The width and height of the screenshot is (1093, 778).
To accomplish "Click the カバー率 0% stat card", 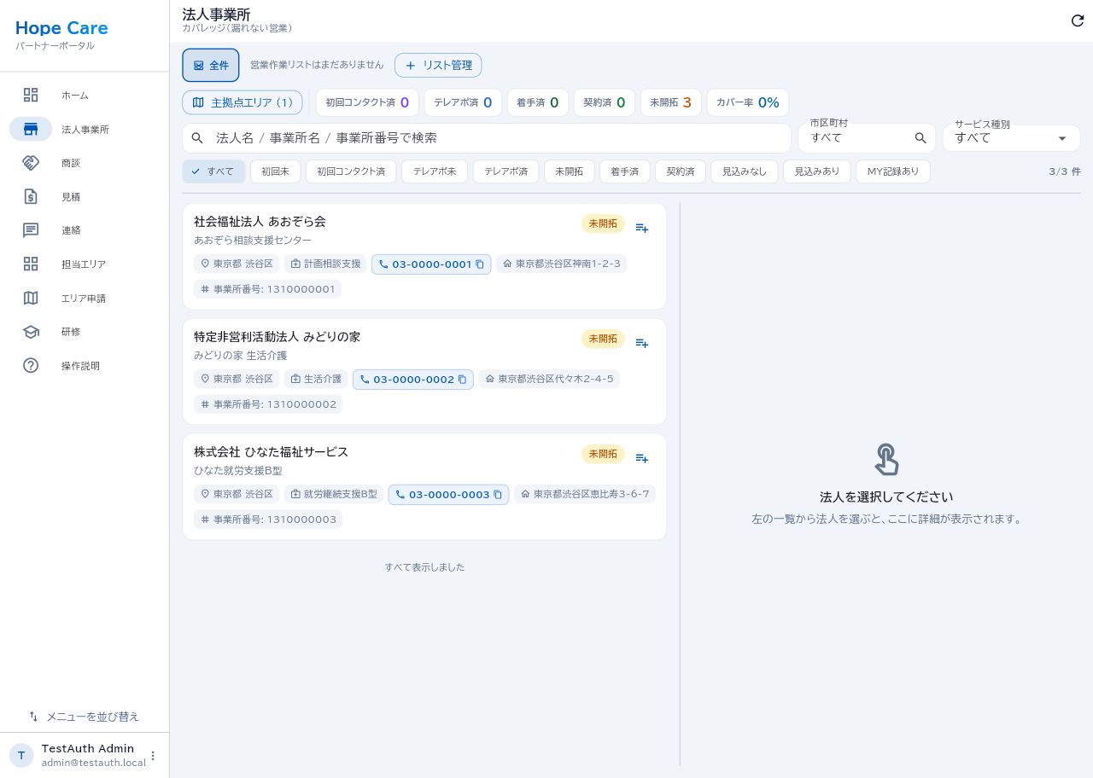I will point(748,102).
